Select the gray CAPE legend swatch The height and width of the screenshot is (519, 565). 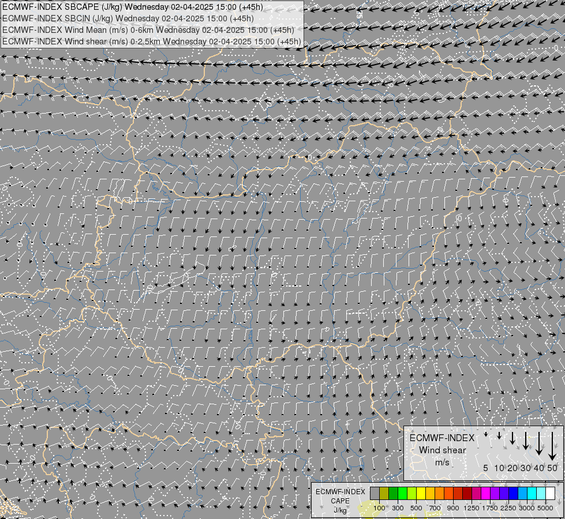[375, 493]
